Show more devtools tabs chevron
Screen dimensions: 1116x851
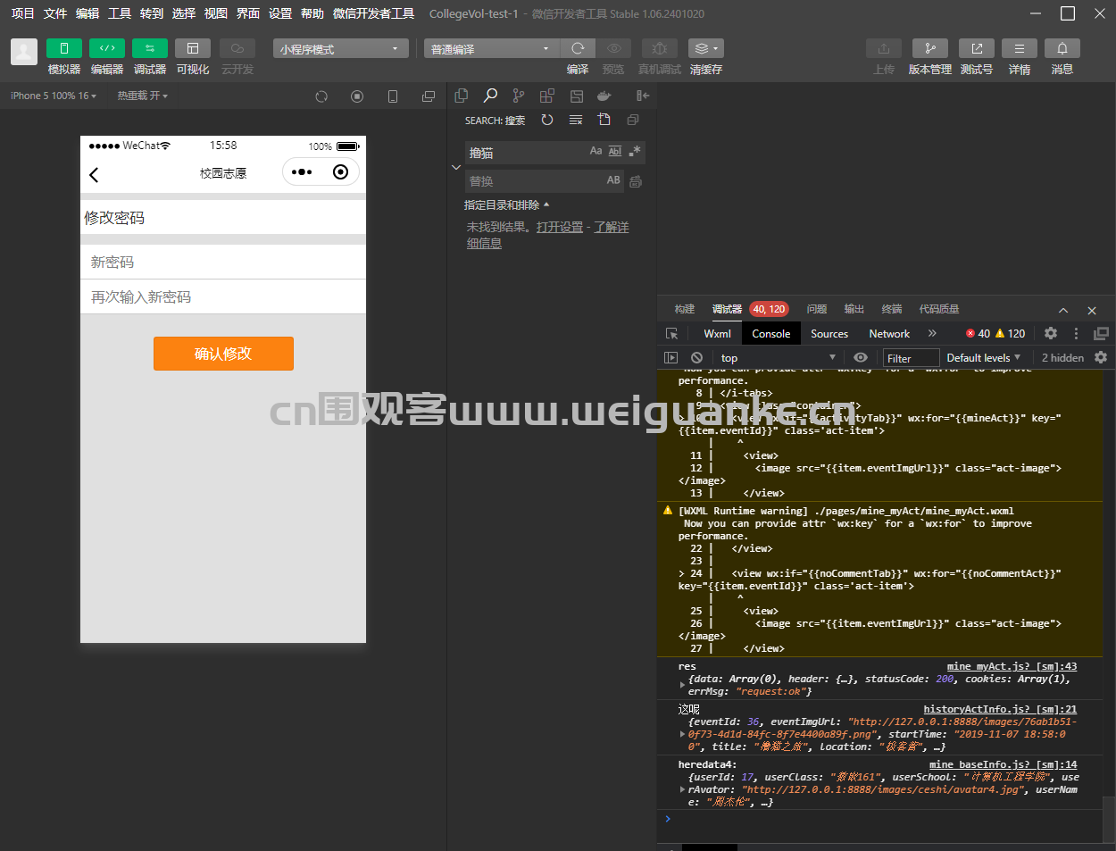[932, 333]
